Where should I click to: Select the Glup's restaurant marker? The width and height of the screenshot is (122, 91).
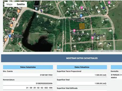pyautogui.click(x=12, y=31)
